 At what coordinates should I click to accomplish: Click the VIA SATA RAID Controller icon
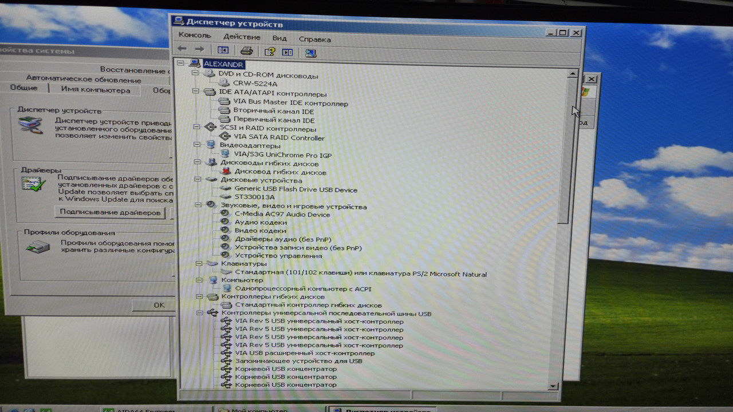(x=225, y=137)
